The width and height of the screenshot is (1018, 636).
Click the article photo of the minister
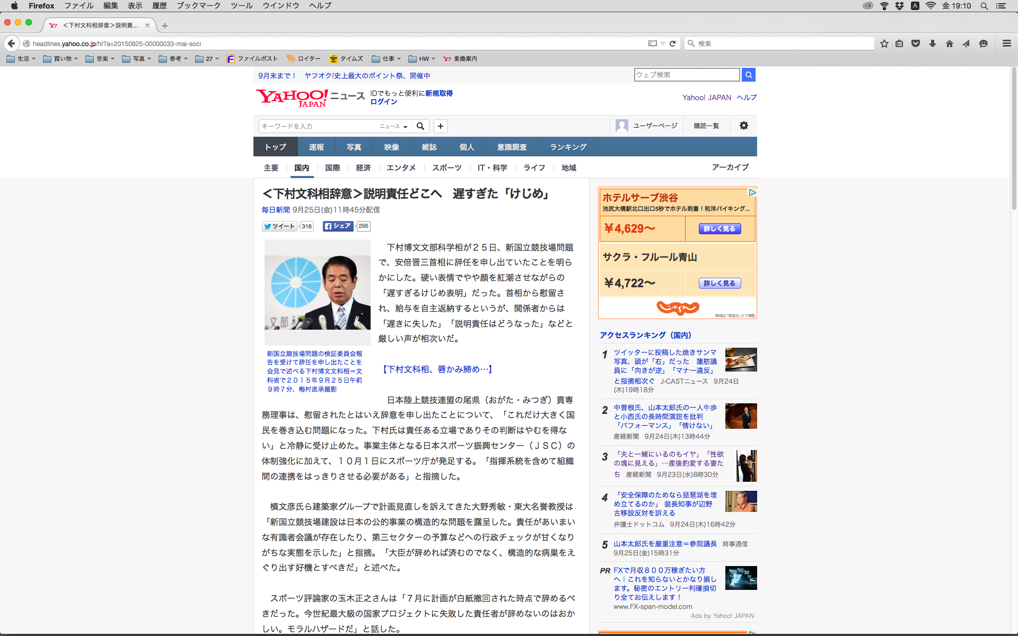pos(317,293)
